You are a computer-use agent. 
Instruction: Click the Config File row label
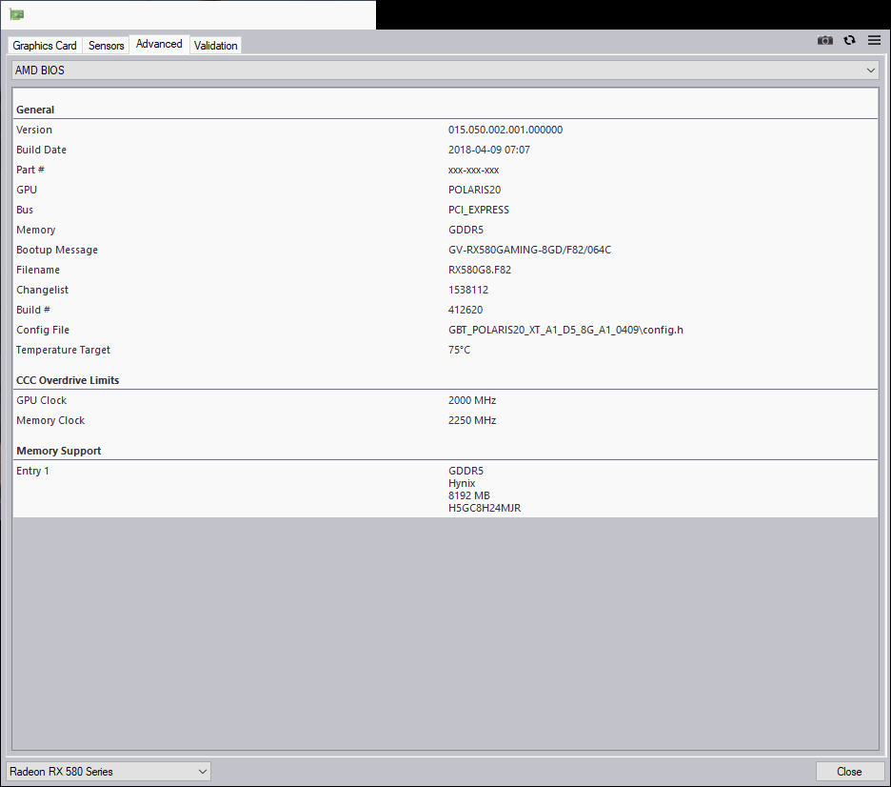point(43,330)
